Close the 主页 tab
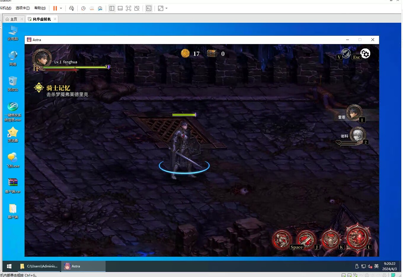Viewport: 403px width, 277px height. tap(22, 19)
